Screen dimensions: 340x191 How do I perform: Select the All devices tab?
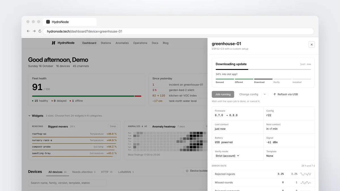(x=58, y=172)
